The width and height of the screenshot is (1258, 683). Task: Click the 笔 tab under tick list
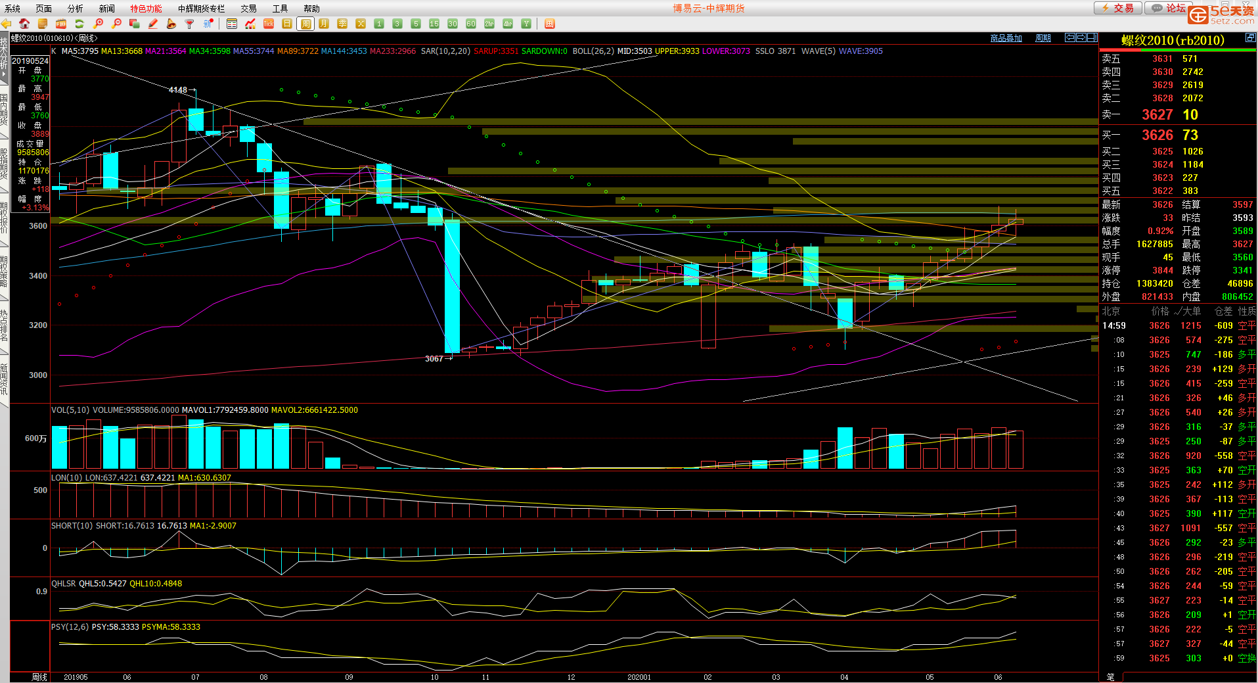(1111, 677)
